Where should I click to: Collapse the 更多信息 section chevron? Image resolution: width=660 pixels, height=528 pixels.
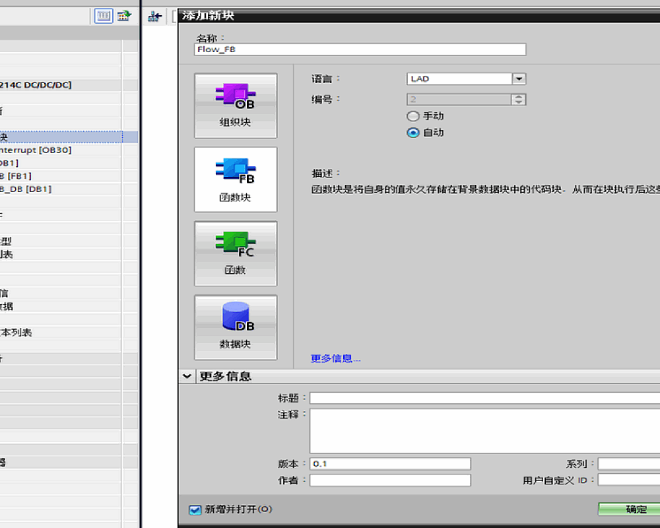click(x=187, y=376)
